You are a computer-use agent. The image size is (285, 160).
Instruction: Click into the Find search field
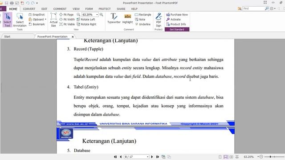point(253,8)
